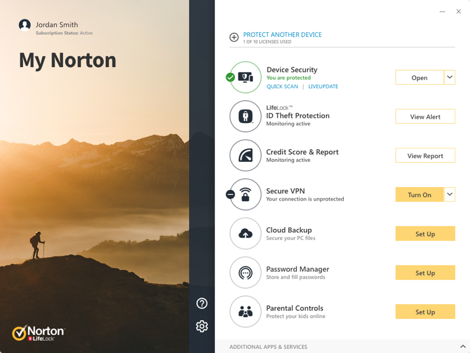Image resolution: width=470 pixels, height=353 pixels.
Task: Click the Jordan Smith profile avatar
Action: pyautogui.click(x=25, y=25)
